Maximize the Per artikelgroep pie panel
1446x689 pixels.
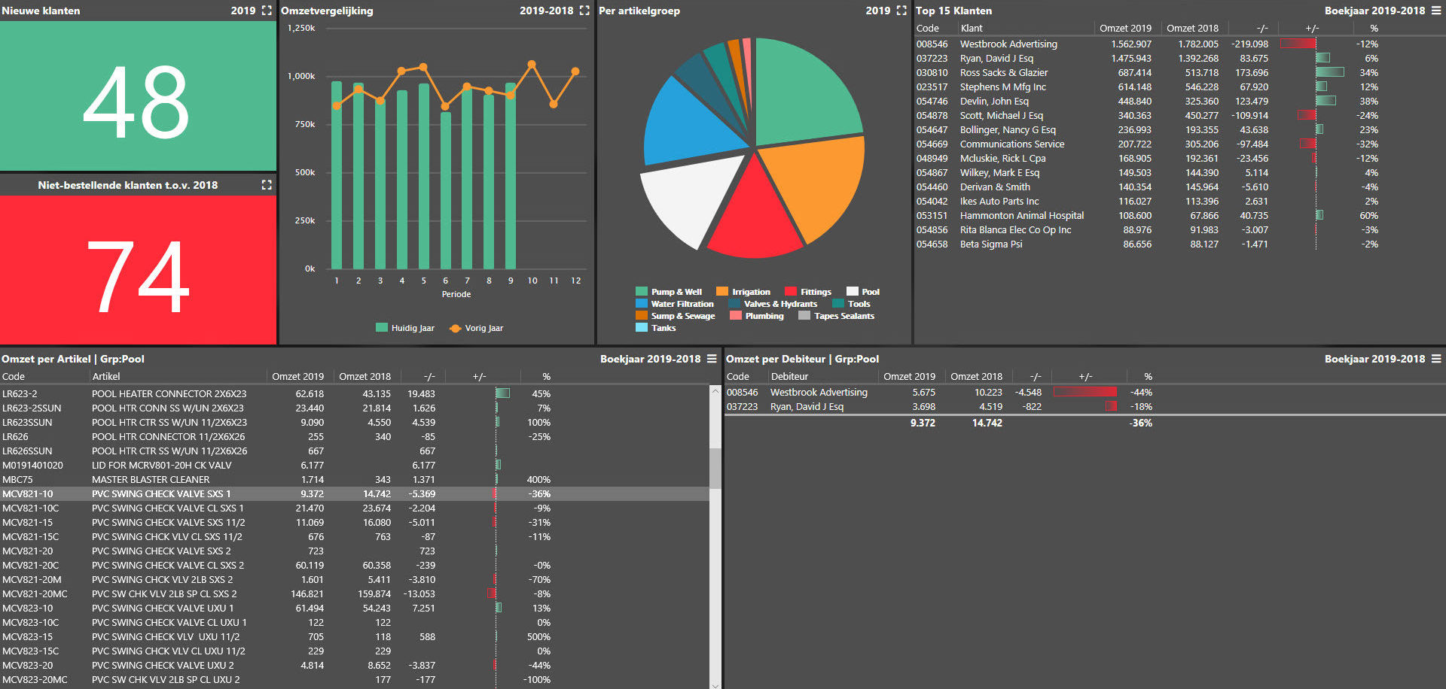pos(901,11)
